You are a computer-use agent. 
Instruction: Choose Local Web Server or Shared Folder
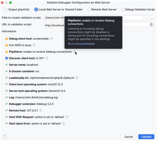36,10
